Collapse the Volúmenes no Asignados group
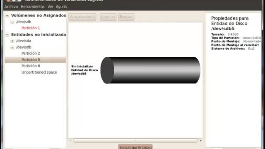The height and width of the screenshot is (149, 265). (7, 16)
